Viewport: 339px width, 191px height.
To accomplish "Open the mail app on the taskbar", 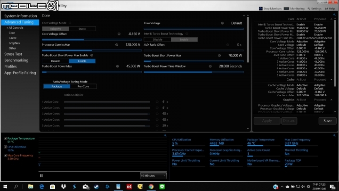I will click(86, 186).
